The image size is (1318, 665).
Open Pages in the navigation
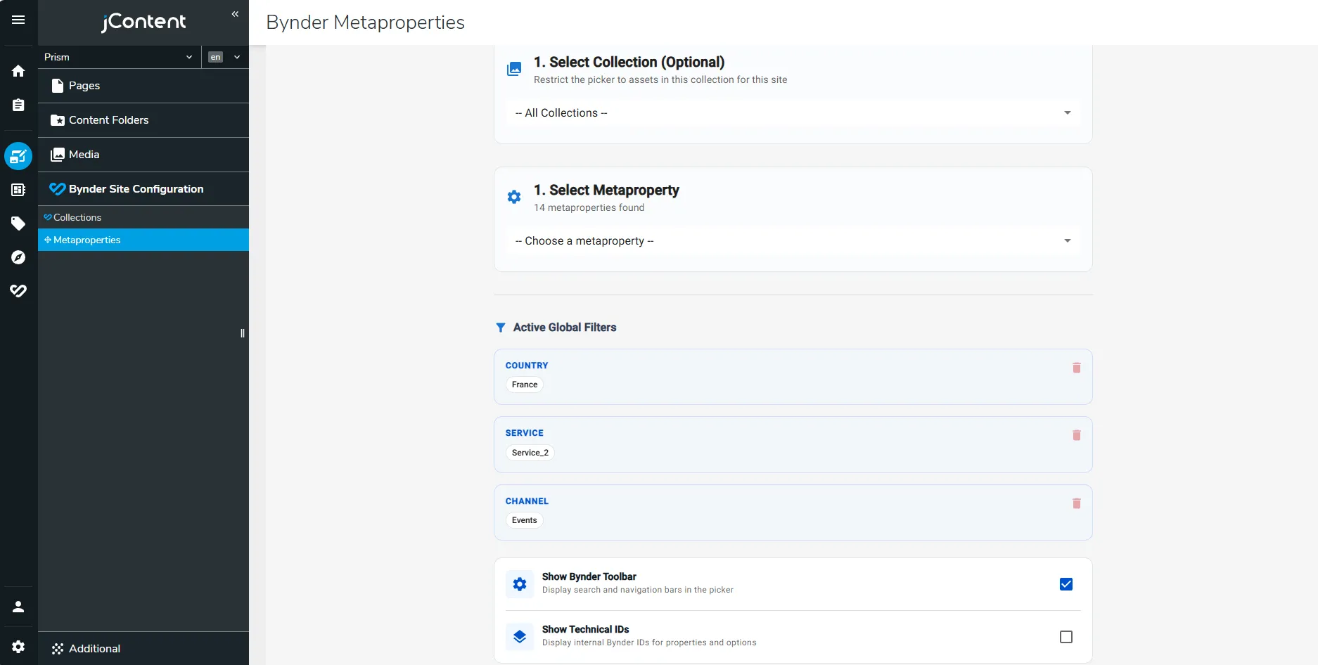coord(143,86)
